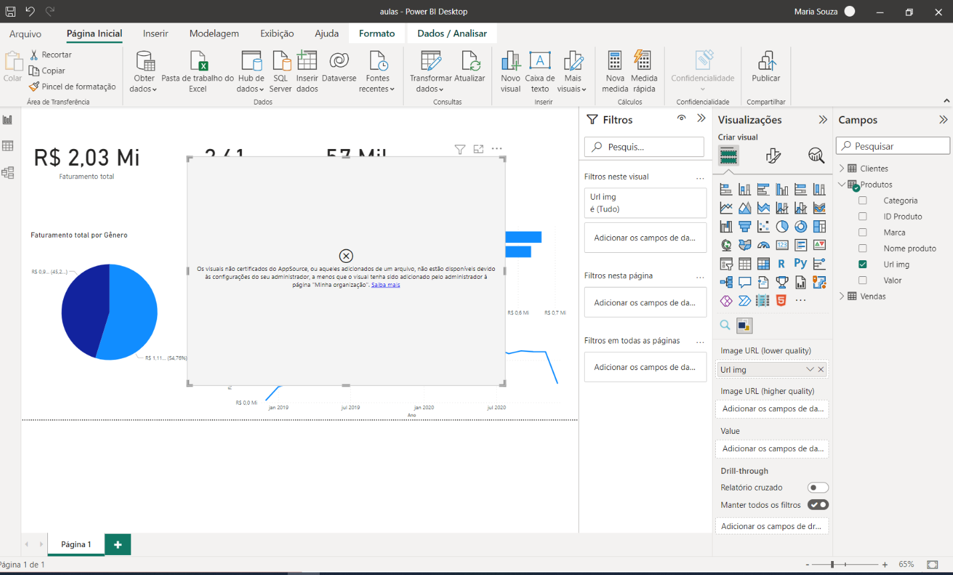
Task: Open the analytics magnifier tab in Visualizações
Action: (x=816, y=156)
